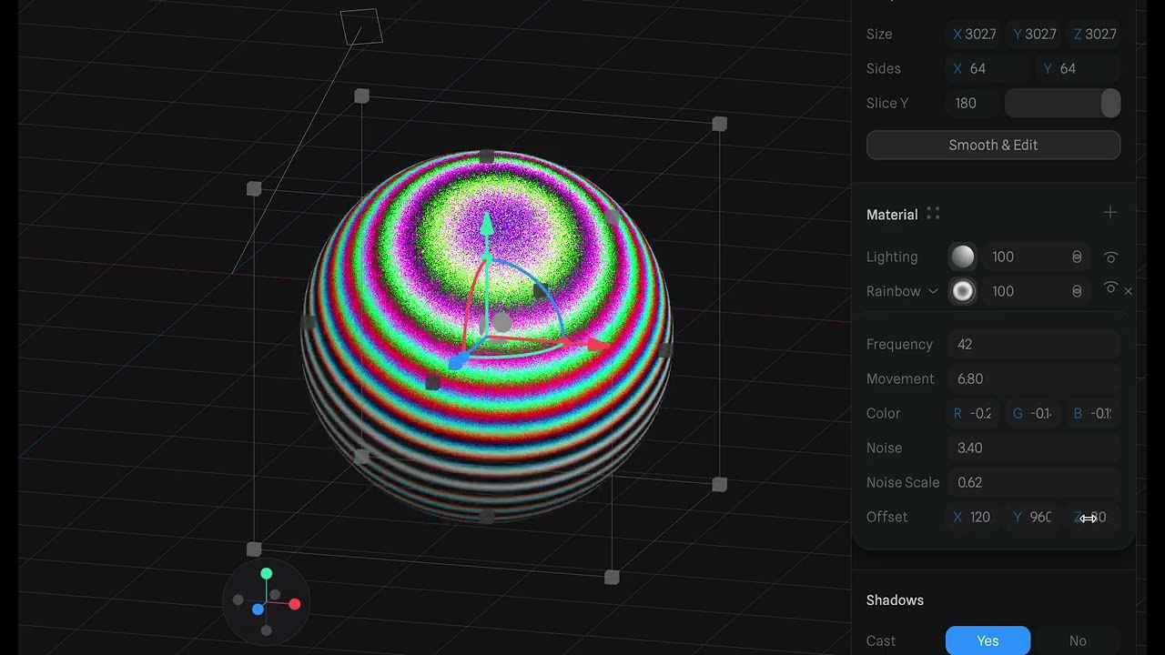The width and height of the screenshot is (1165, 655).
Task: Click the Movement label
Action: coord(900,378)
